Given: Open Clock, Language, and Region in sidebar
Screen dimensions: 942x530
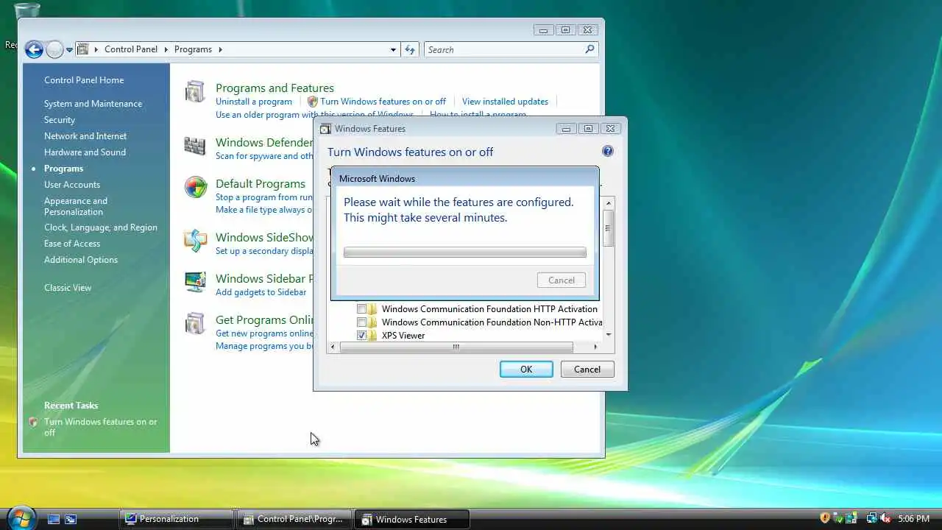Looking at the screenshot, I should coord(101,227).
